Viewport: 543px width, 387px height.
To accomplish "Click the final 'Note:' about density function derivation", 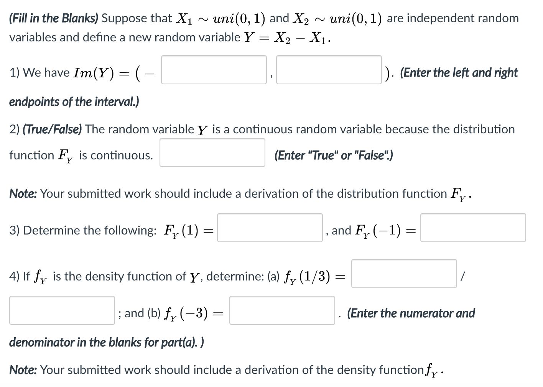I will (x=22, y=369).
